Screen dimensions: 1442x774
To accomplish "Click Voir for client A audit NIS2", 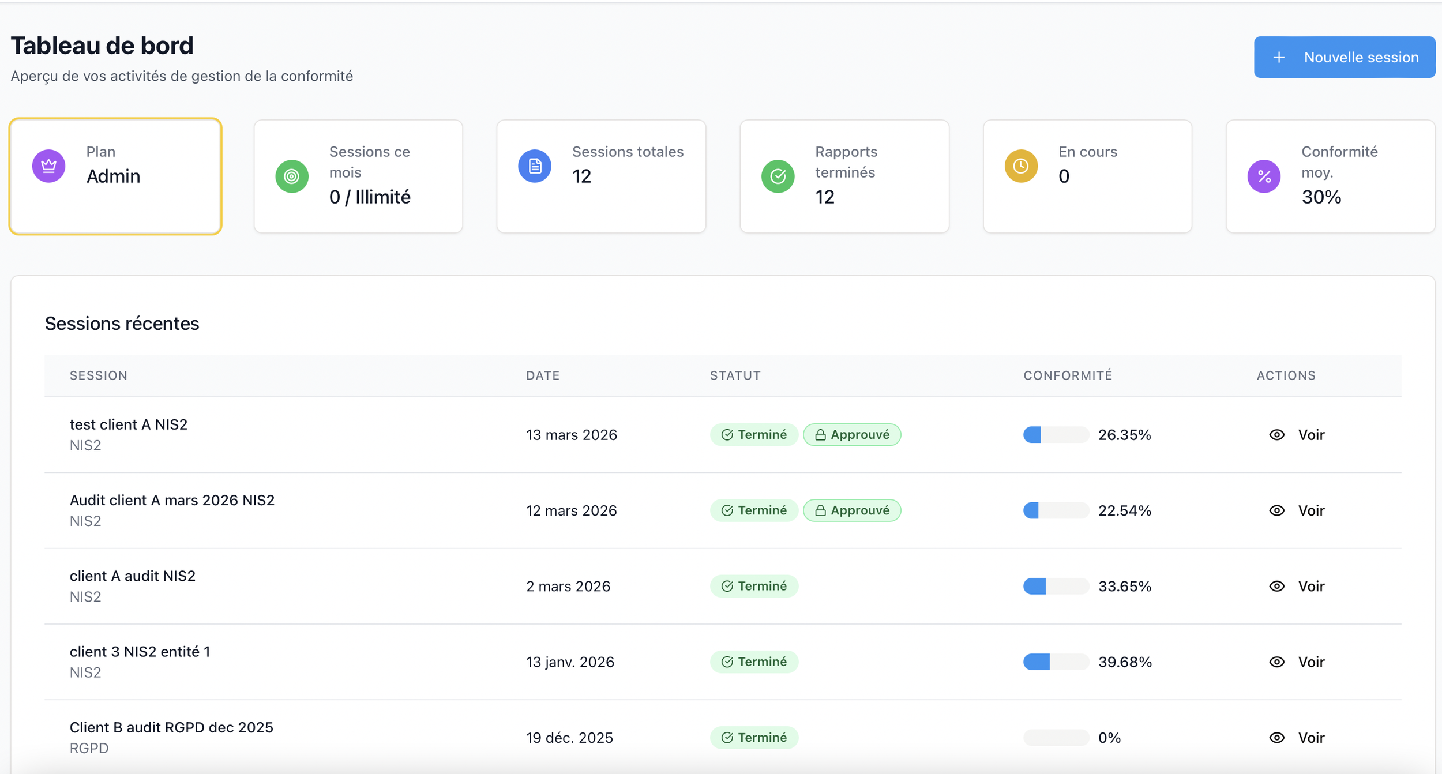I will click(1310, 586).
